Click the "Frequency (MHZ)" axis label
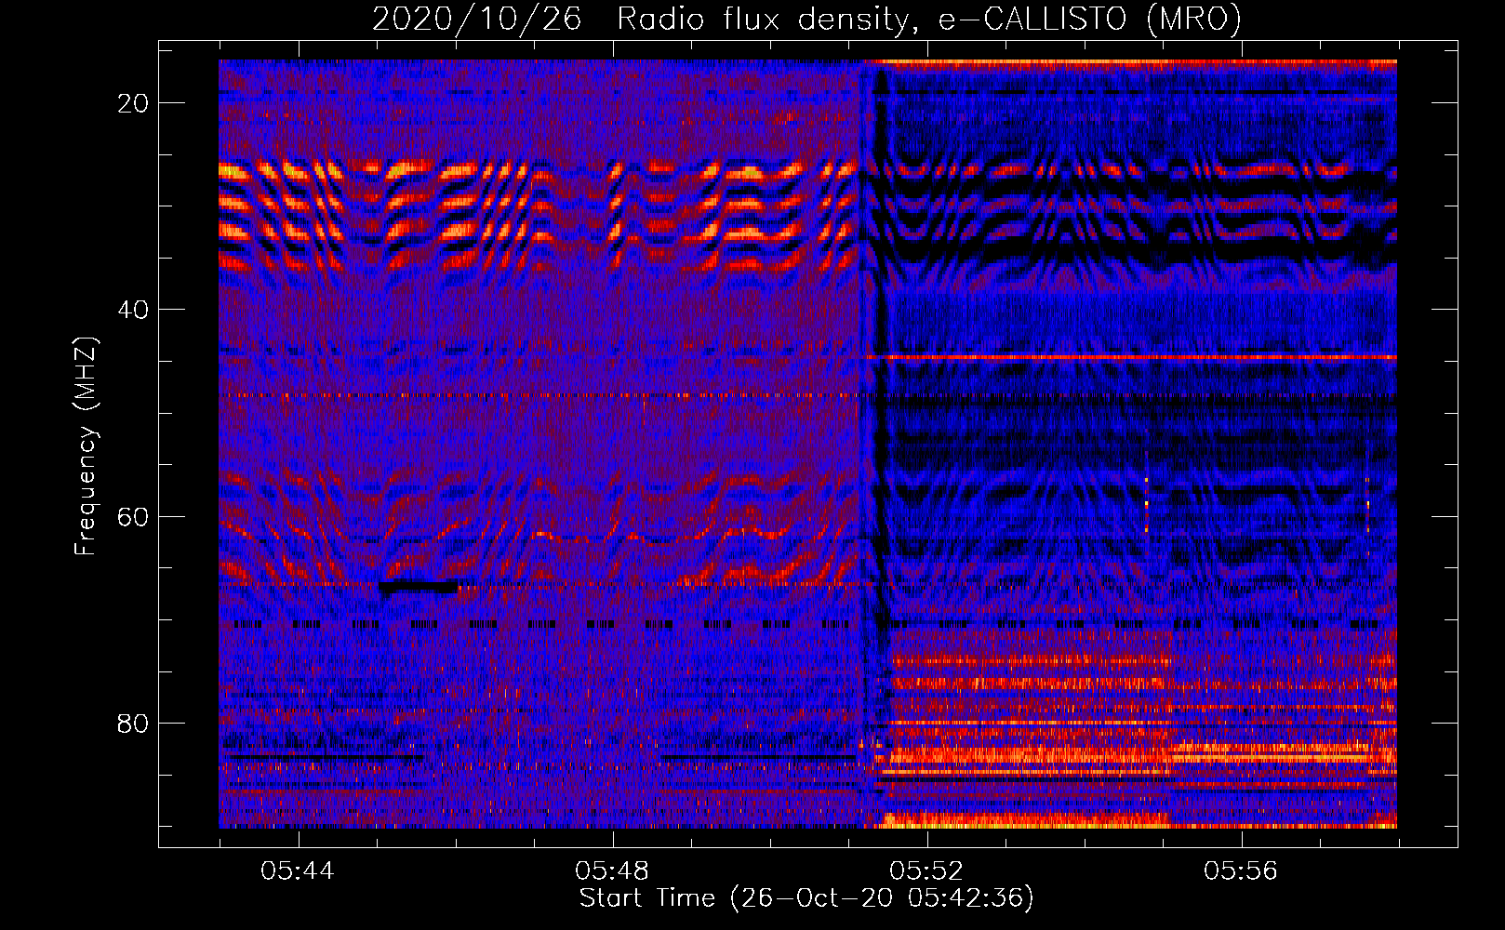Screen dimensions: 1505x930 click(86, 445)
